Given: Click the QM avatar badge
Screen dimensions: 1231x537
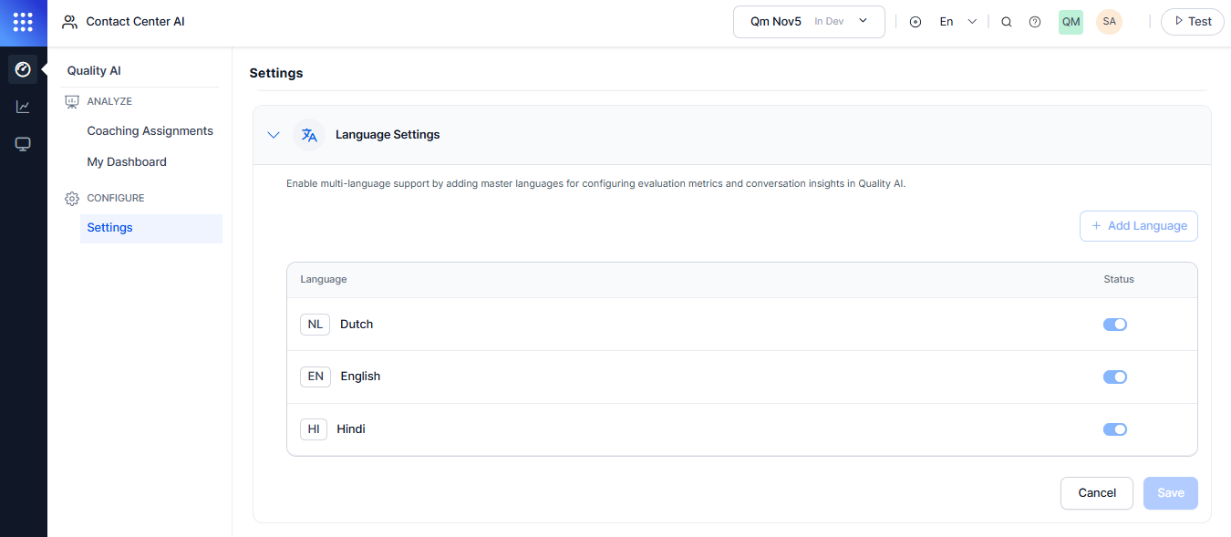Looking at the screenshot, I should tap(1071, 21).
